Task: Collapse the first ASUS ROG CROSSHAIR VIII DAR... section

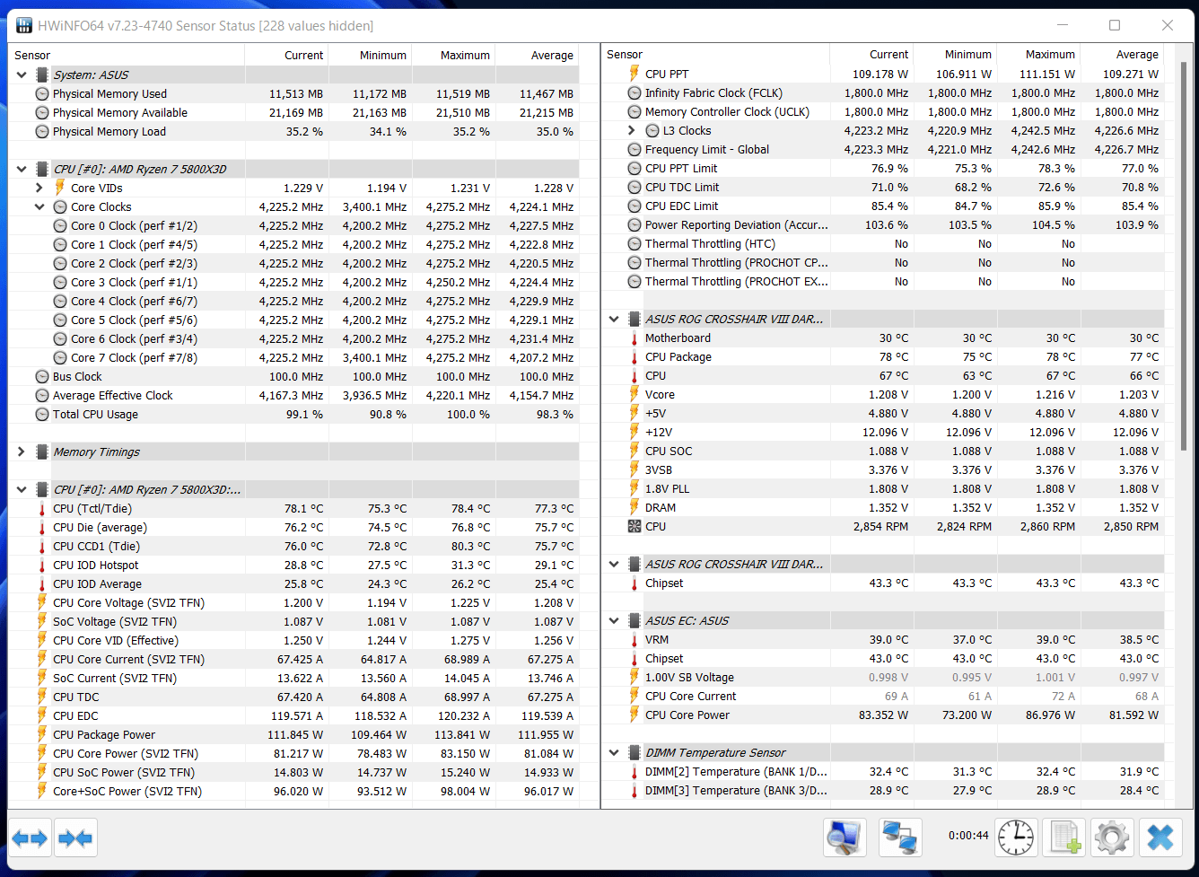Action: coord(614,319)
